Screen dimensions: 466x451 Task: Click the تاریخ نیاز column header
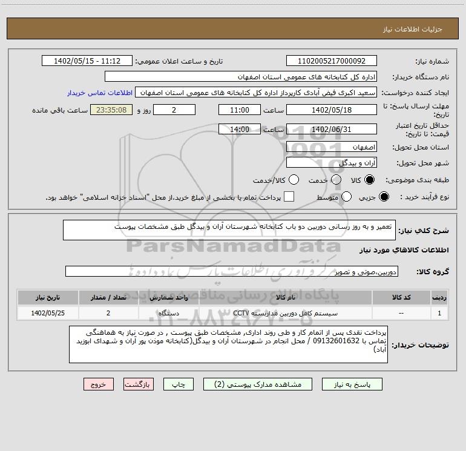tap(48, 297)
